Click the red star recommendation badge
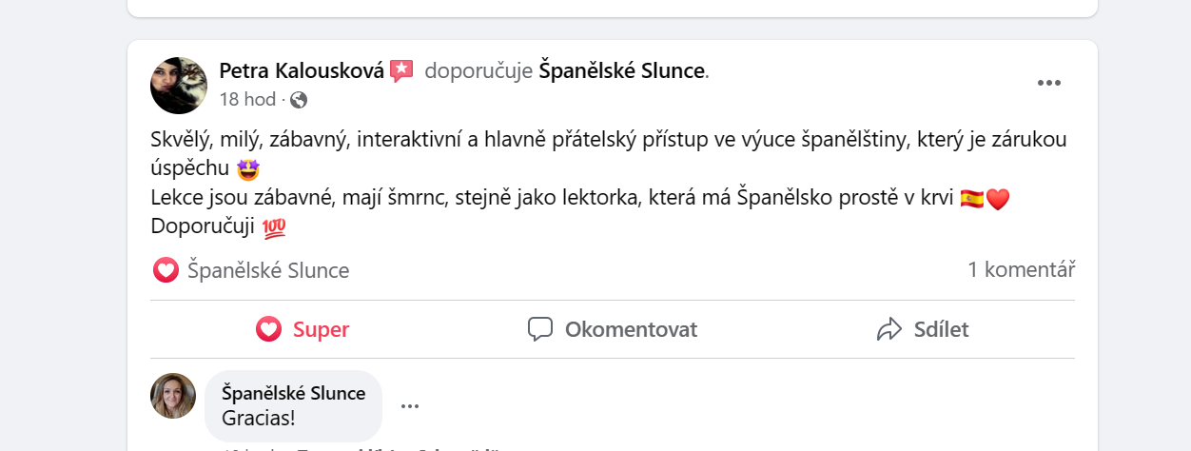Viewport: 1191px width, 451px height. (x=401, y=70)
